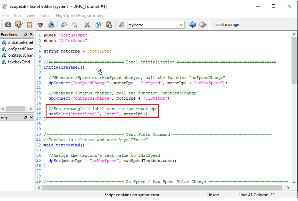Cut selection with the scissors icon
The width and height of the screenshot is (298, 201).
pos(87,25)
